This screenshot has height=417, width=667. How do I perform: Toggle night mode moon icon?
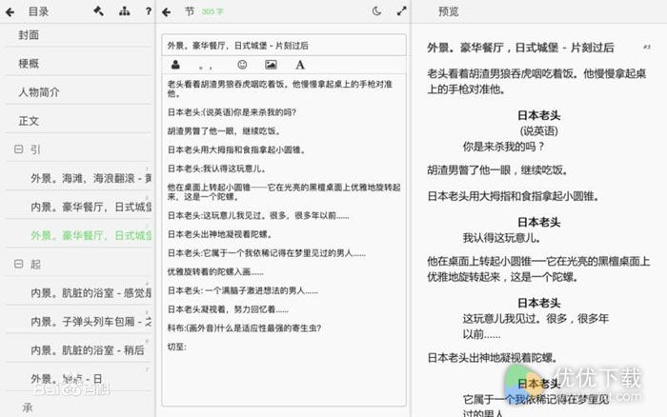(376, 11)
